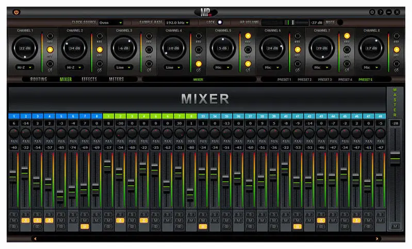Select Preset 1
Screen dimensions: 412x249
[x=284, y=80]
